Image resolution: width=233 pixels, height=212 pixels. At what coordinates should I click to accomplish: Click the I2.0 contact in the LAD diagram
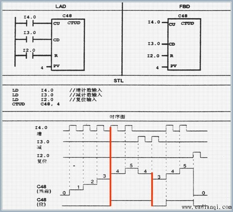30,56
